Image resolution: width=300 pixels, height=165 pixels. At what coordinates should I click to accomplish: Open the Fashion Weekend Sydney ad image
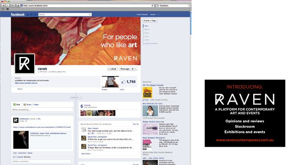click(147, 145)
